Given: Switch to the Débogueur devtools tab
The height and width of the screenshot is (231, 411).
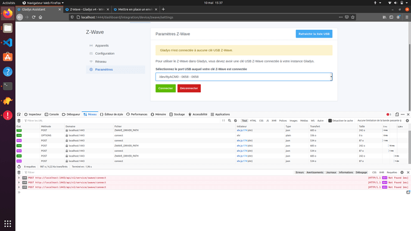Looking at the screenshot, I should click(x=71, y=114).
